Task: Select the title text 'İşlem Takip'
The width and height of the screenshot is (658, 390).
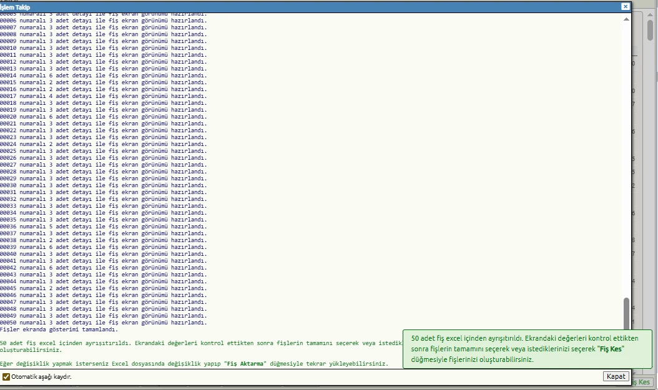Action: 15,7
